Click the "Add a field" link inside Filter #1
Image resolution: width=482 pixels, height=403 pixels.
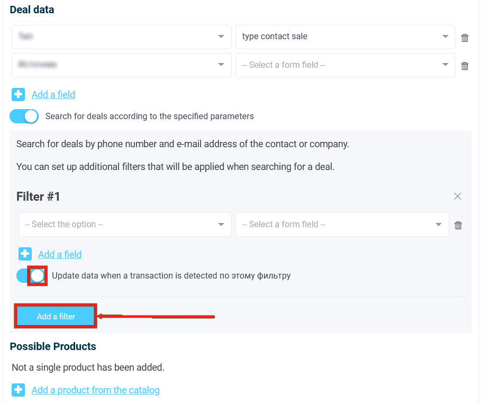59,254
